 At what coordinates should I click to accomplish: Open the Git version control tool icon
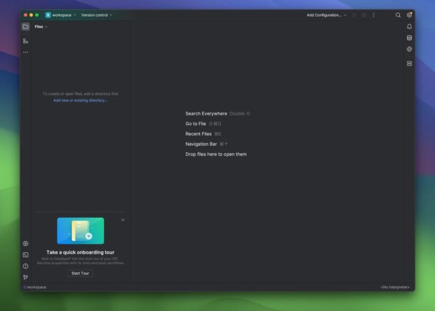26,277
